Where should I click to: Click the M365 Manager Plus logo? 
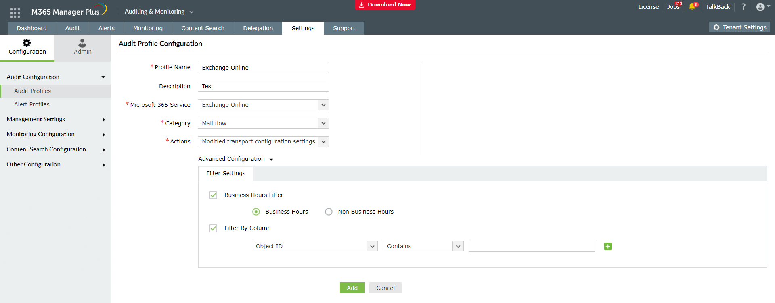click(69, 10)
